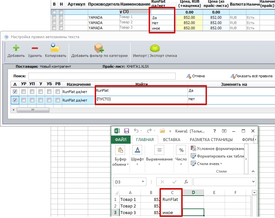This screenshot has width=275, height=218.
Task: Check the В checkbox for Товар 3
Action: (x=54, y=28)
